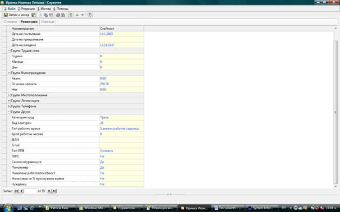This screenshot has width=340, height=212.
Task: Click the 'Самоосигуряващ се' value Да
Action: tap(121, 162)
